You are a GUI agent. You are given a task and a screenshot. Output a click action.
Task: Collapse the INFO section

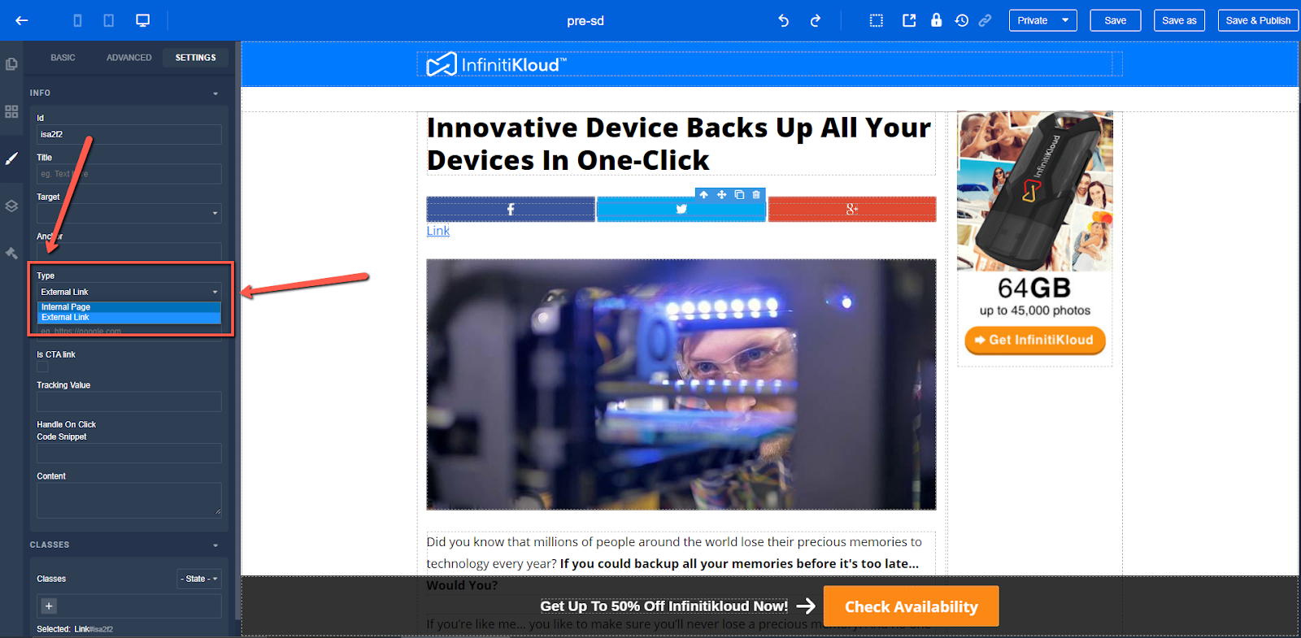click(215, 93)
